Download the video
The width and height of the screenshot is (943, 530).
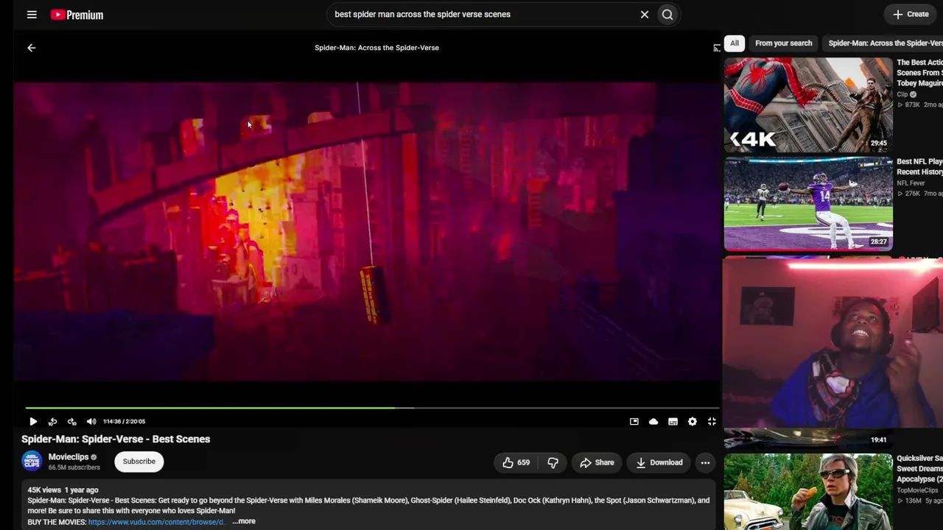click(x=659, y=462)
